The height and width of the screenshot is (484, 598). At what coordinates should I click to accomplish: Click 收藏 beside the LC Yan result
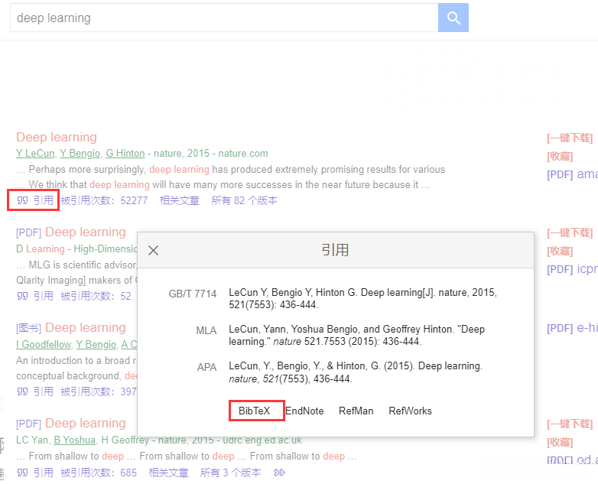[x=560, y=443]
